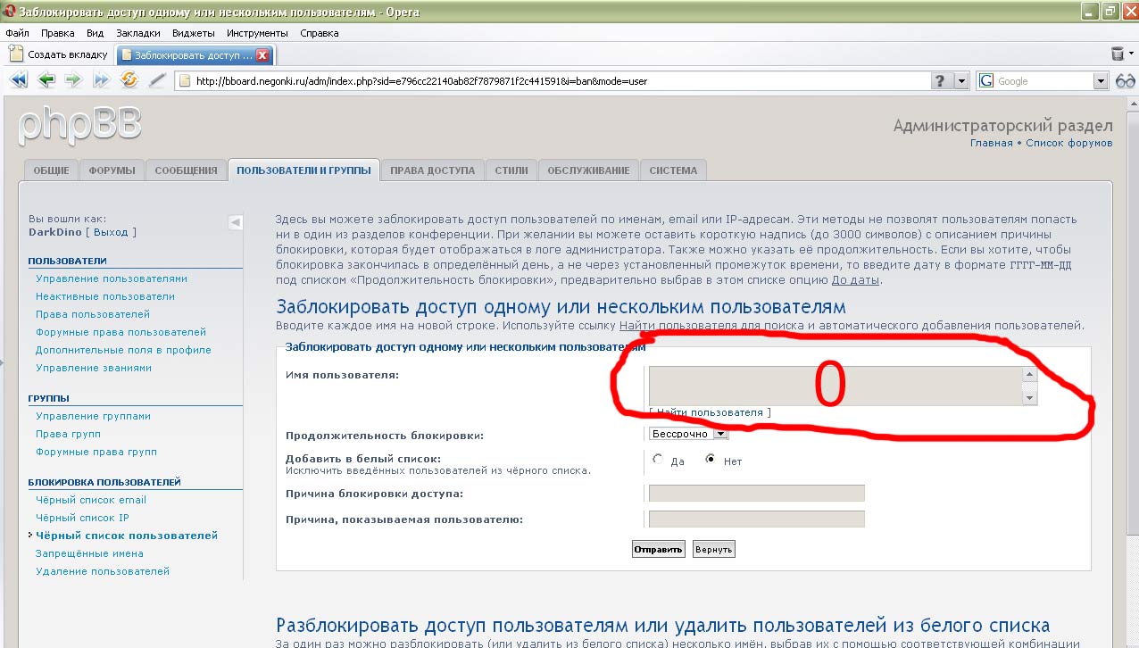
Task: Click the Wand pencil icon in toolbar
Action: 157,80
